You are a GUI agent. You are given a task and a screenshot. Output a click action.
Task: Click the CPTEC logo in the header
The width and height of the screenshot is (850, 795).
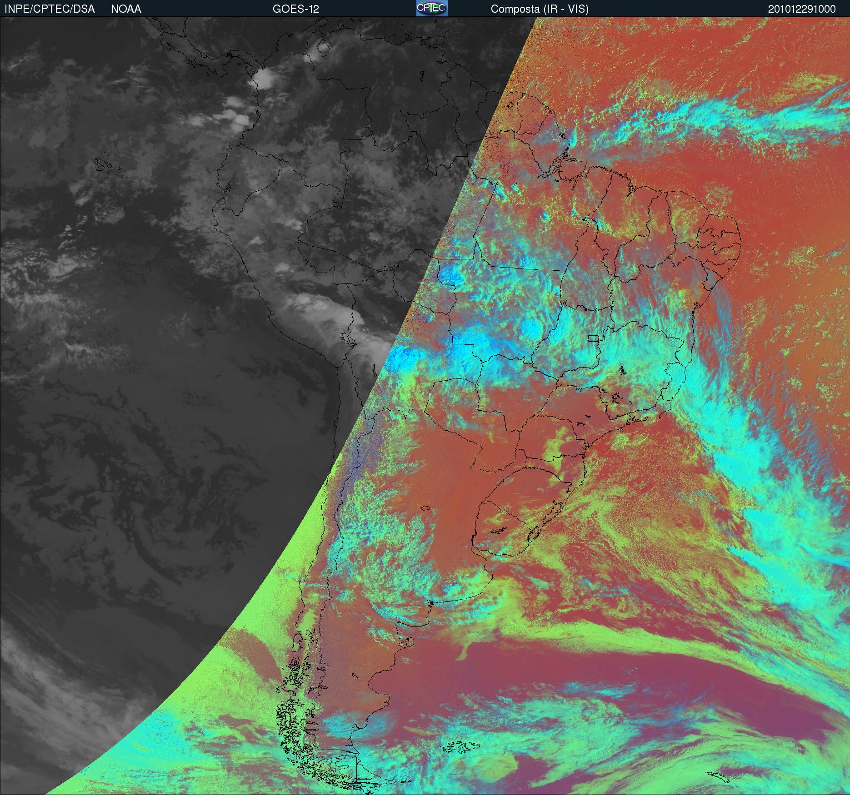click(x=432, y=8)
